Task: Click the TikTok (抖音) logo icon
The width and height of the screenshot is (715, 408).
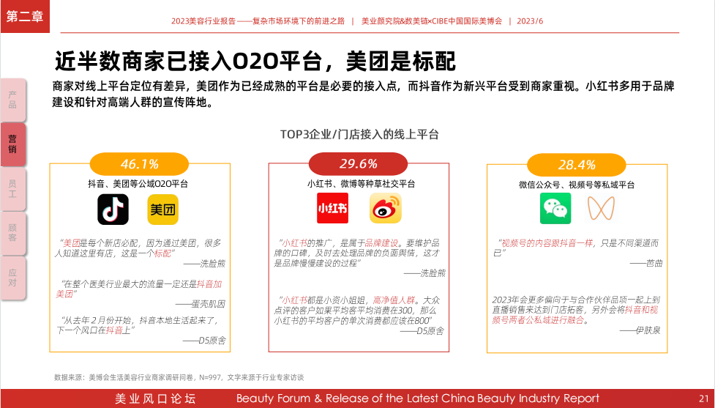Action: [x=113, y=209]
